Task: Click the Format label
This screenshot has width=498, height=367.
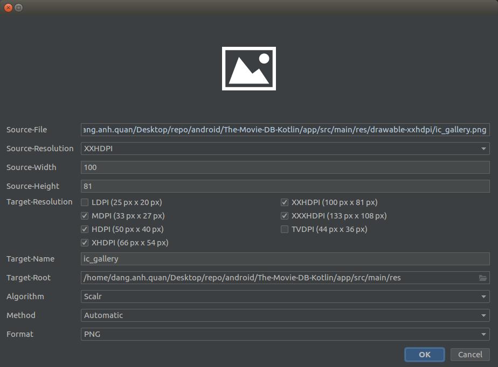Action: (20, 334)
